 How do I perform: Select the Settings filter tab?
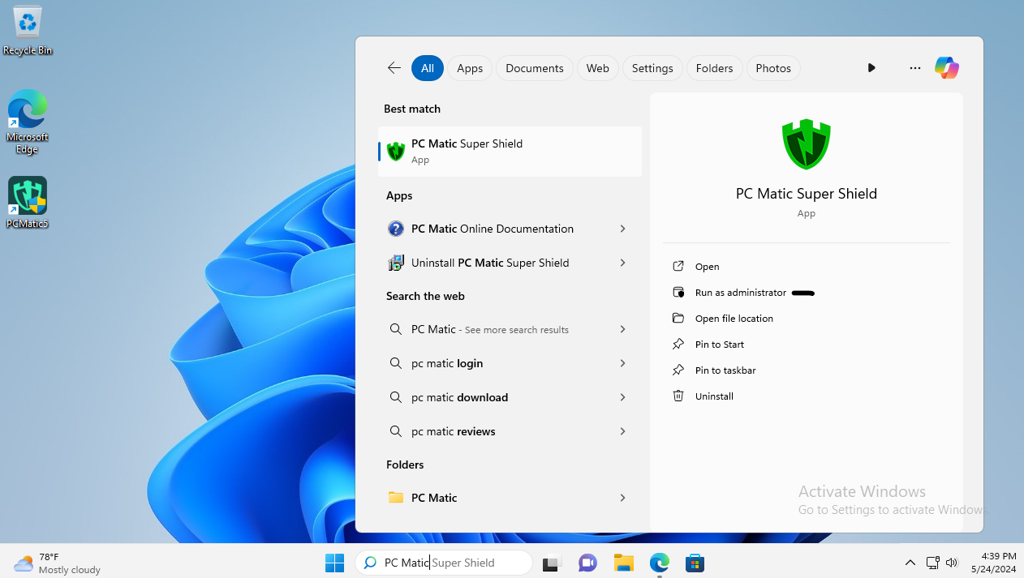coord(652,68)
